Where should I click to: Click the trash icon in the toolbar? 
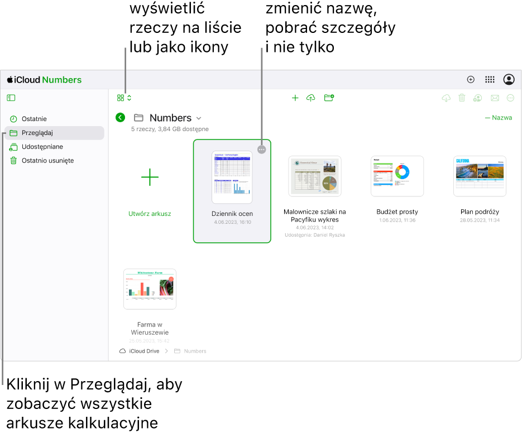(462, 98)
